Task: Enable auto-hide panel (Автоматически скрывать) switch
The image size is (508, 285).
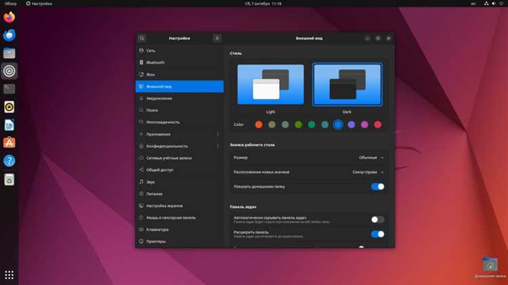Action: pos(377,219)
